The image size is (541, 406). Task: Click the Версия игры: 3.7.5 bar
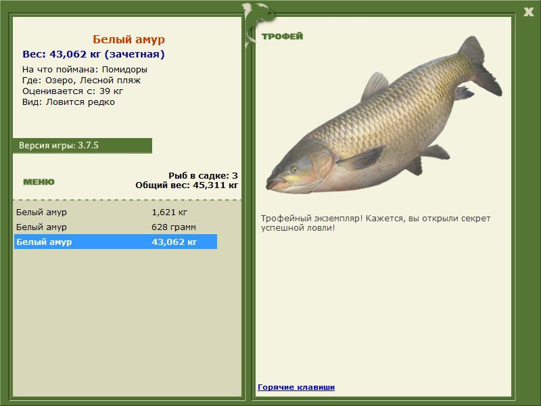tap(82, 145)
